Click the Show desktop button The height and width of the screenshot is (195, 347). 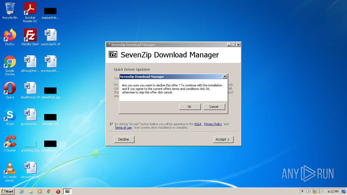tap(344, 191)
